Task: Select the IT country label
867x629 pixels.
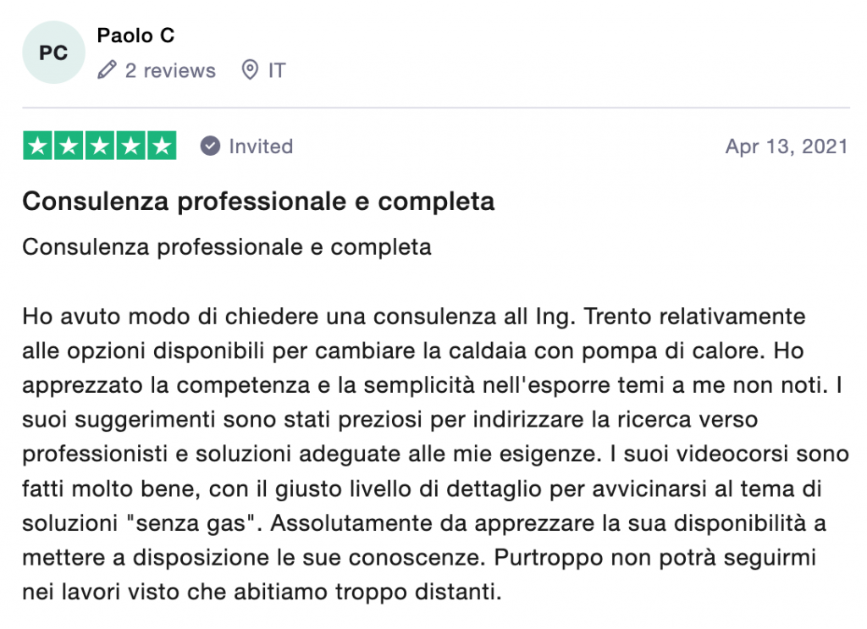Action: click(x=277, y=70)
